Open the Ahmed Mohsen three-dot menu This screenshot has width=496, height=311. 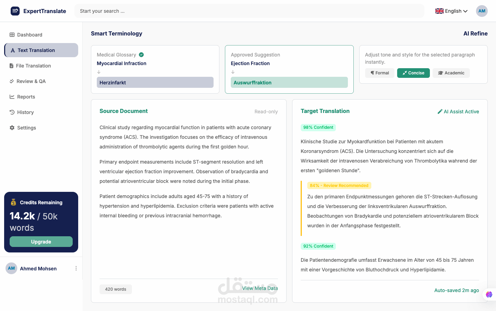click(x=76, y=268)
